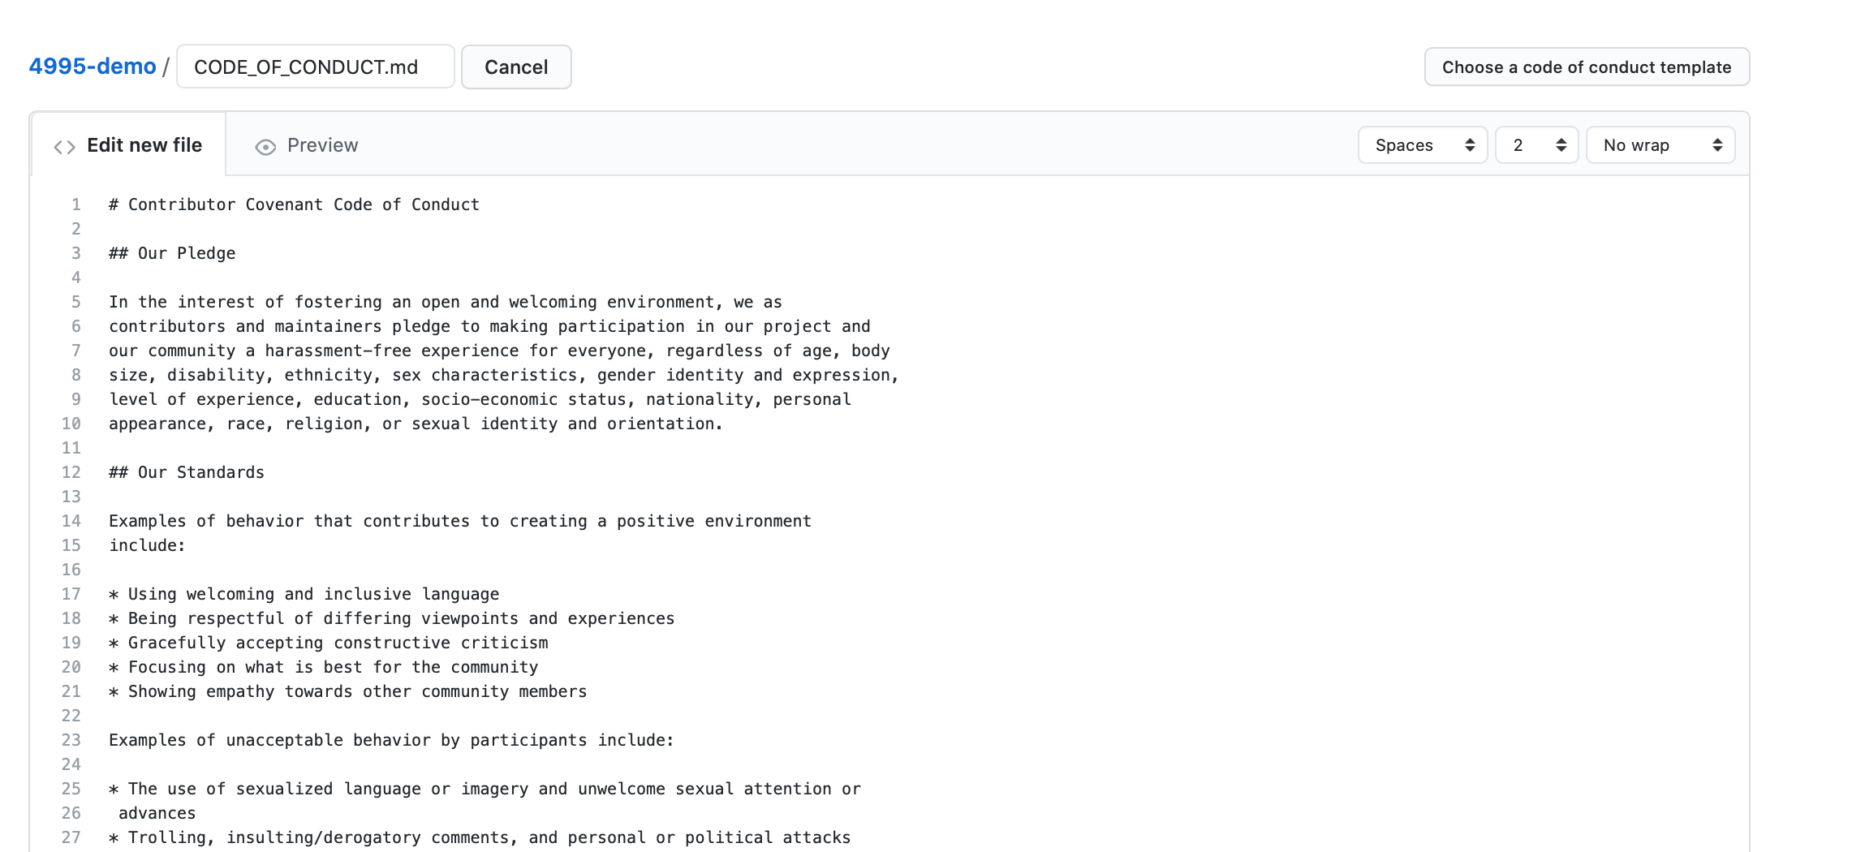Click the '## Our Pledge' line in editor
The image size is (1865, 852).
pos(172,253)
